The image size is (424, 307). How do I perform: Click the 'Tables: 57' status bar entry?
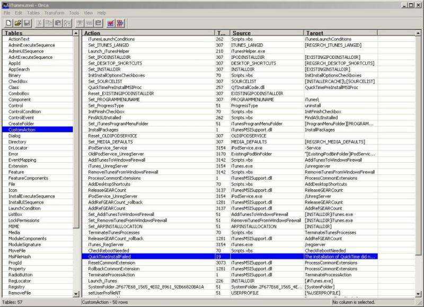[x=11, y=302]
